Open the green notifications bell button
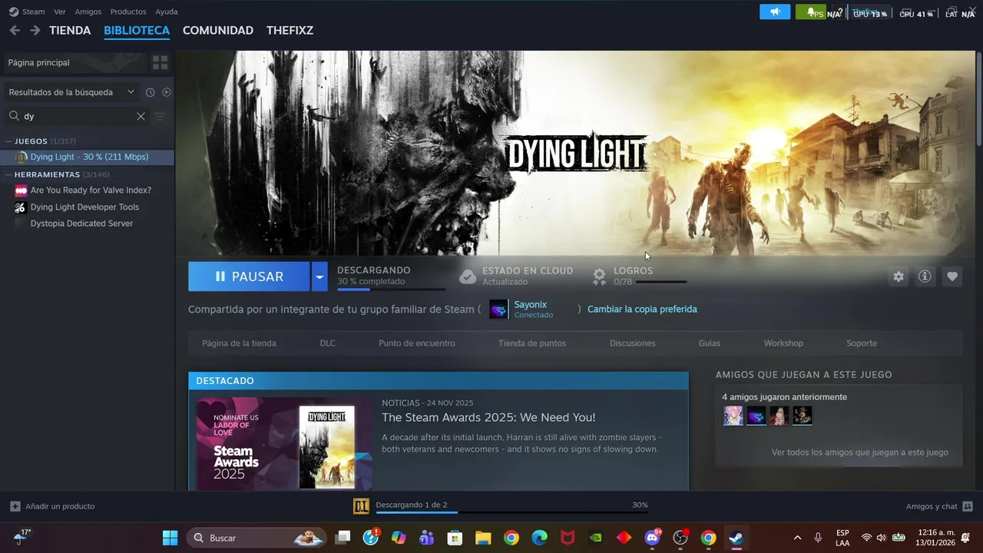Screen dimensions: 983x553 click(811, 12)
